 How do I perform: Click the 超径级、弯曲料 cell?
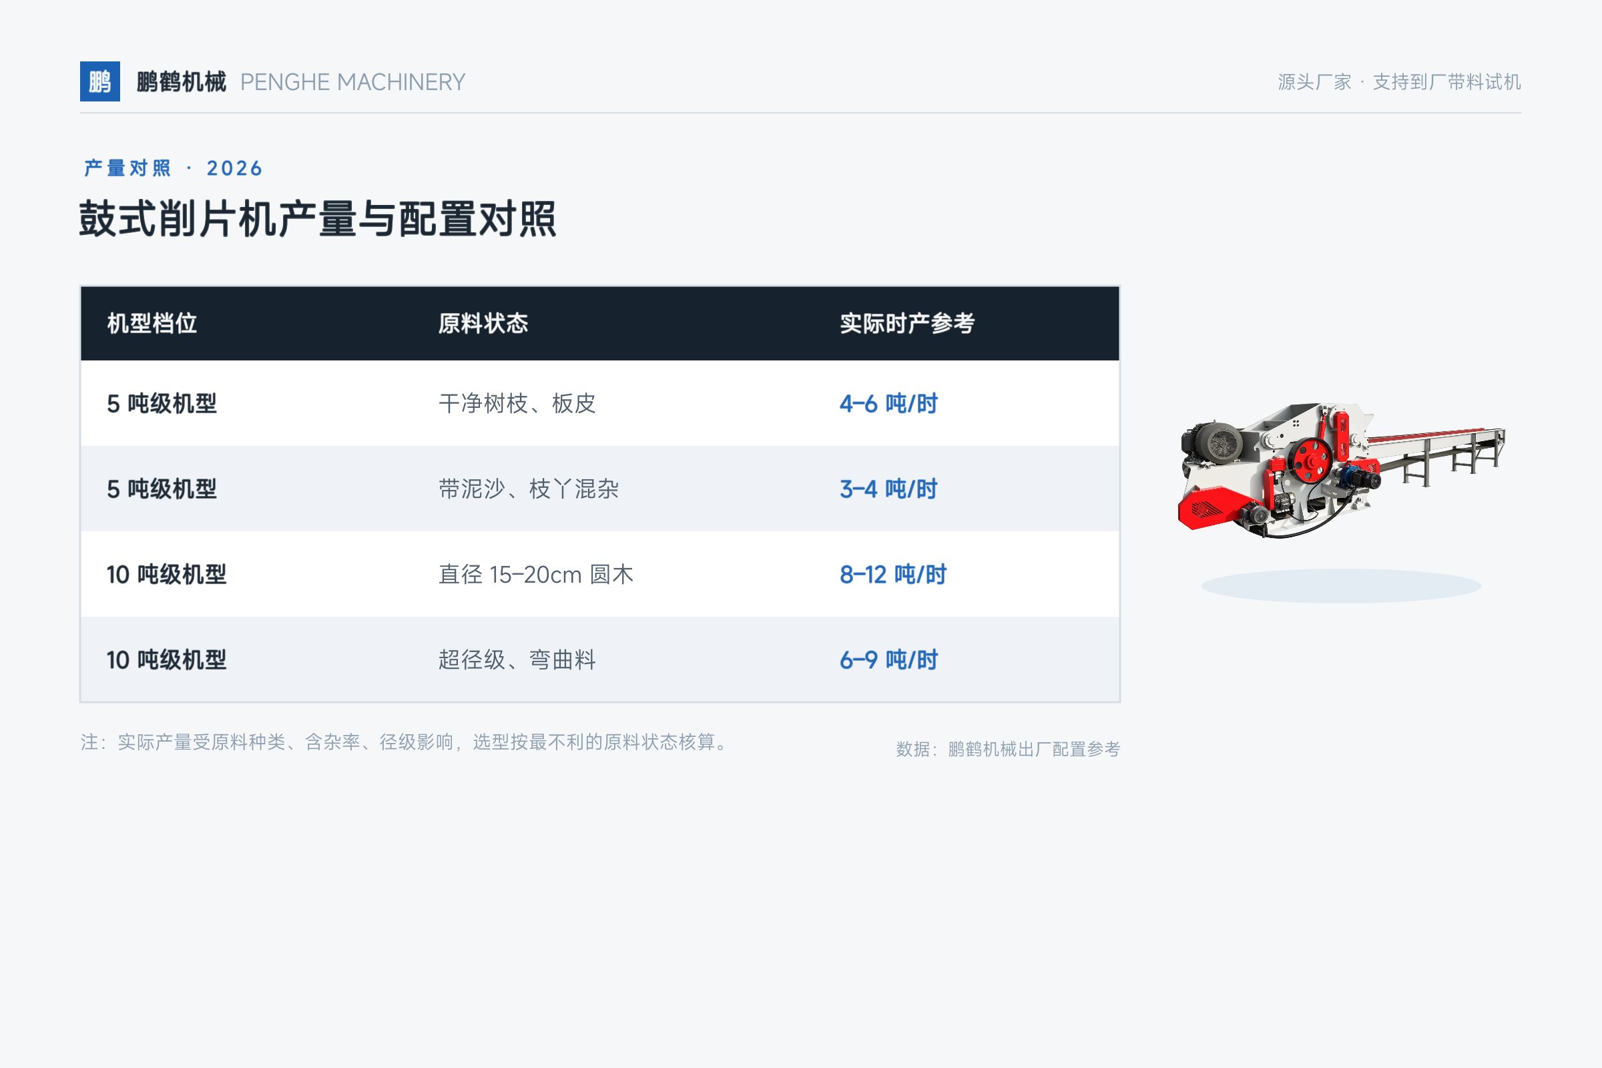(517, 660)
